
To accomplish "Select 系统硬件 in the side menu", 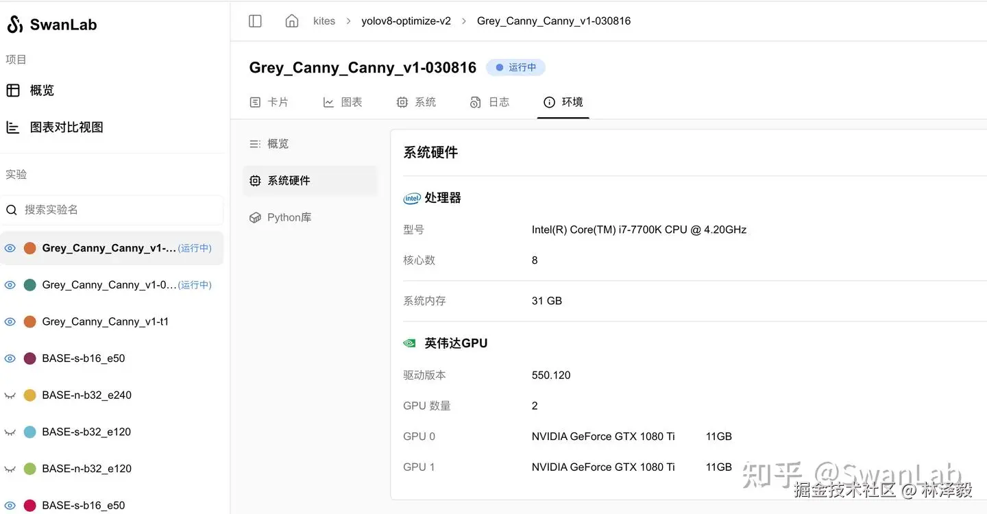I will pyautogui.click(x=310, y=181).
